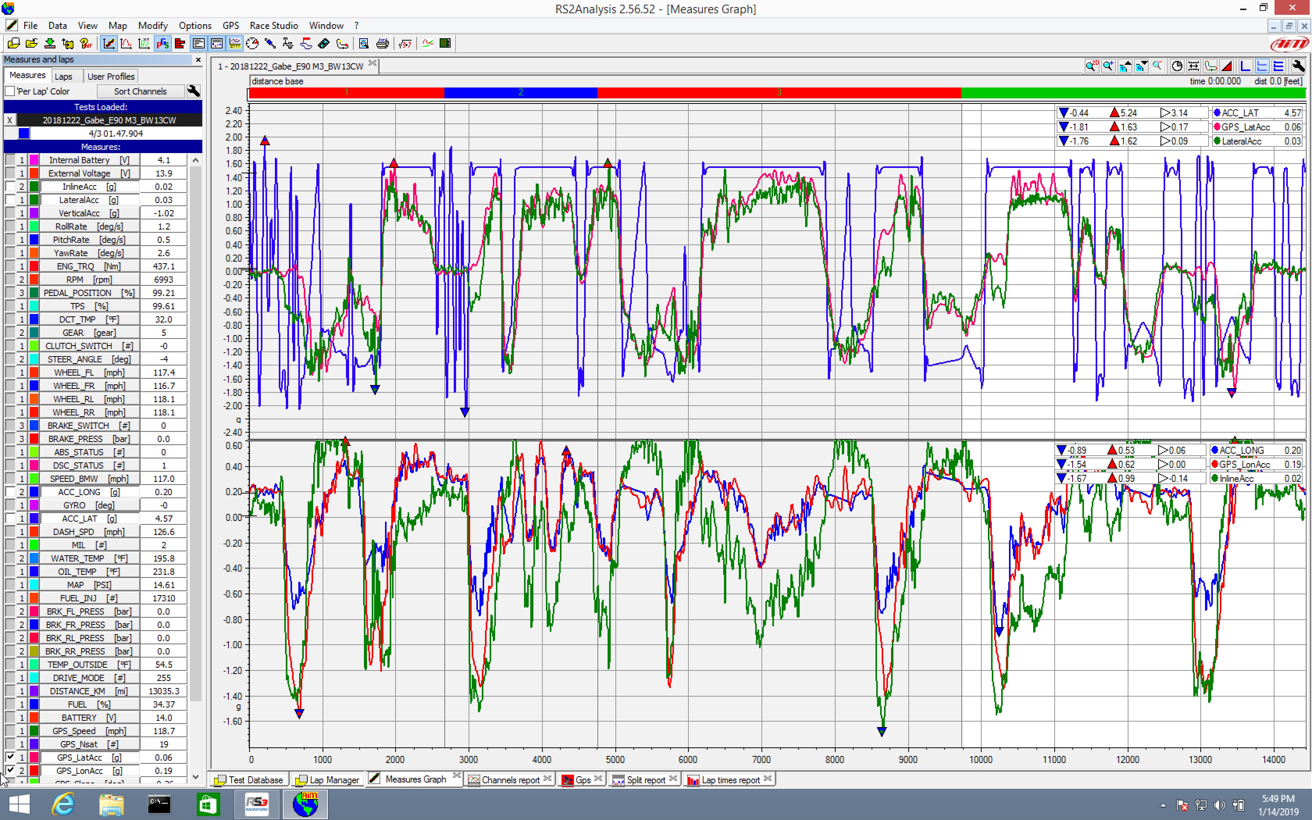The image size is (1312, 820).
Task: Check the RPM channel checkbox
Action: 10,279
